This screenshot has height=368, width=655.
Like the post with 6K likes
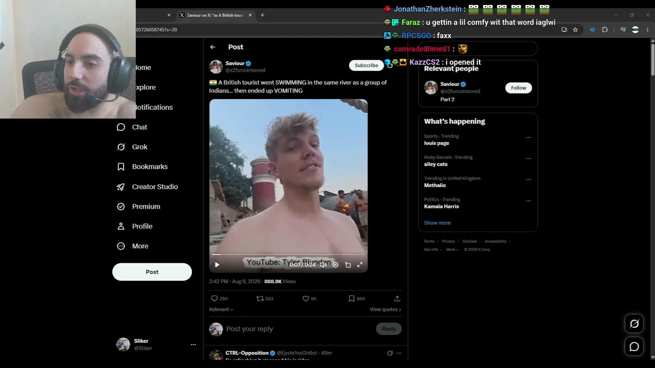[x=305, y=298]
